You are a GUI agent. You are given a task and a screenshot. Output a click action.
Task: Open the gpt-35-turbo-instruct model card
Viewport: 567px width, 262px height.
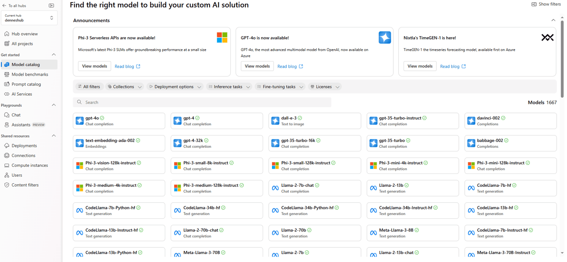click(413, 121)
